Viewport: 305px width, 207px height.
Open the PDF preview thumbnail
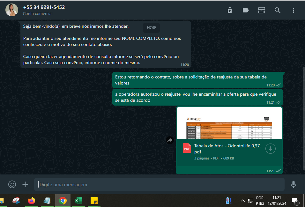[x=229, y=123]
